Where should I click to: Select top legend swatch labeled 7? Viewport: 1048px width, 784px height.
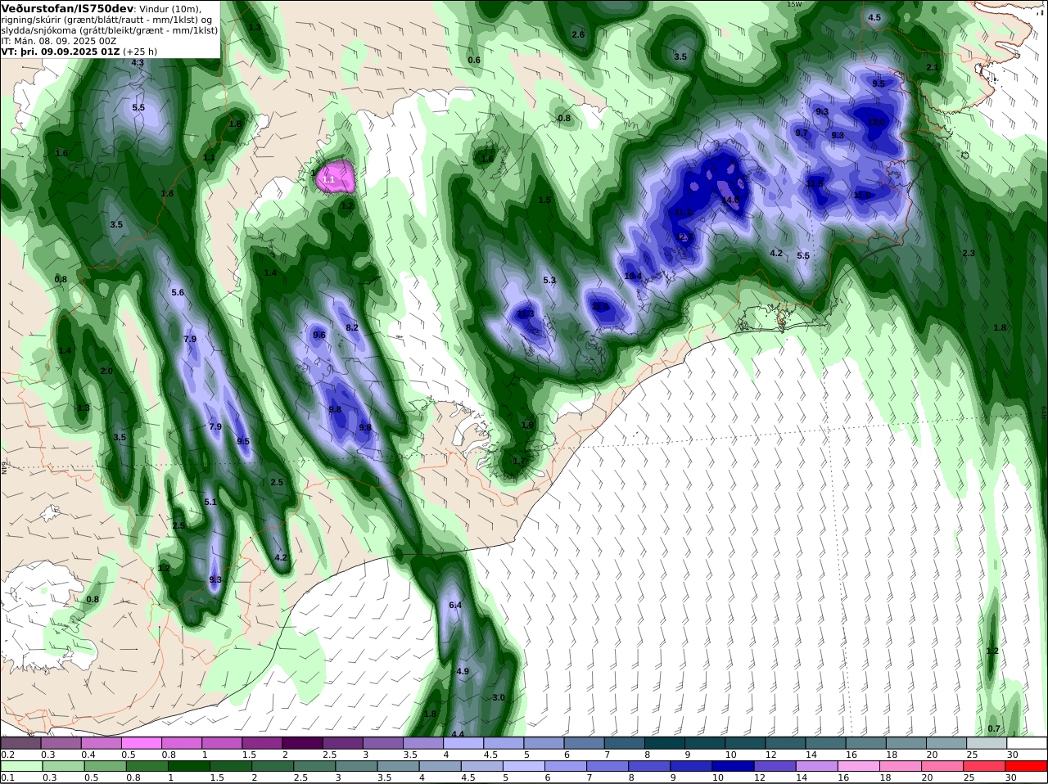click(625, 743)
